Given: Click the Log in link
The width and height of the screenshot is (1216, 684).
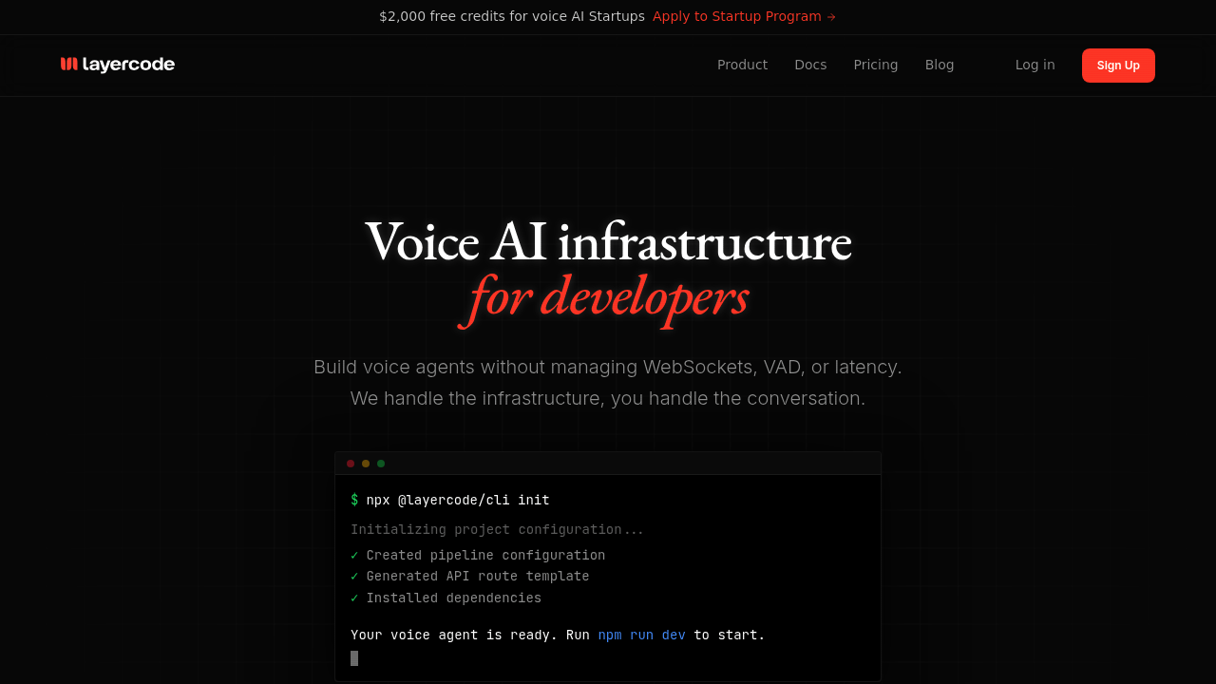Looking at the screenshot, I should 1035,65.
